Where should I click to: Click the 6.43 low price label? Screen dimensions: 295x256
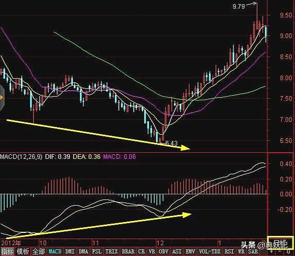[x=171, y=143]
